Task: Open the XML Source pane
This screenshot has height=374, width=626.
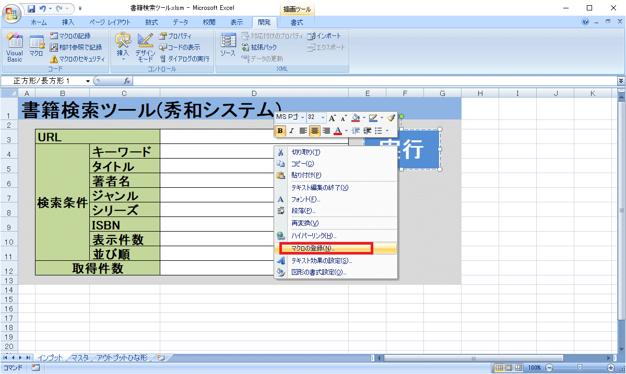Action: 228,45
